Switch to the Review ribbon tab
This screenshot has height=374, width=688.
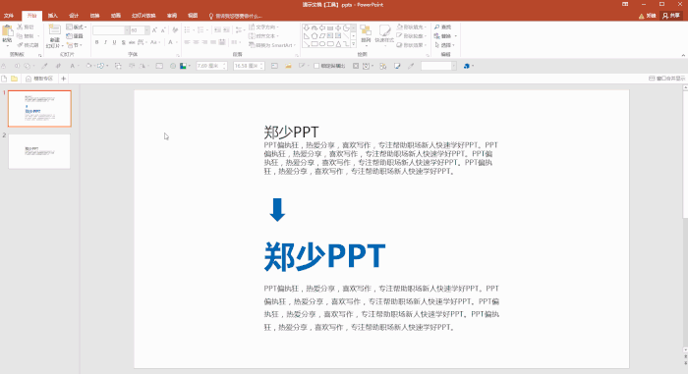(172, 16)
